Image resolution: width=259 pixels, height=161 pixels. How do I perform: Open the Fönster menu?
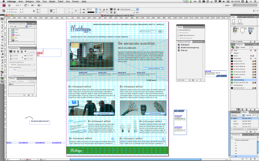click(x=76, y=1)
